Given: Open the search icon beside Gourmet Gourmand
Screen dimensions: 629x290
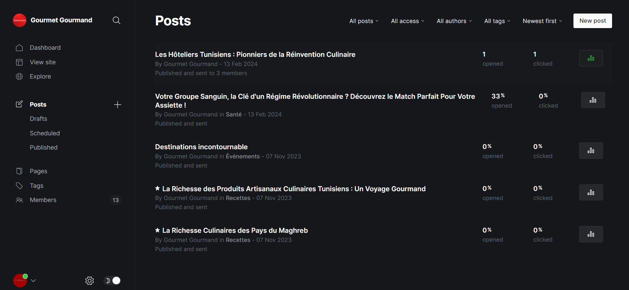Looking at the screenshot, I should tap(116, 20).
